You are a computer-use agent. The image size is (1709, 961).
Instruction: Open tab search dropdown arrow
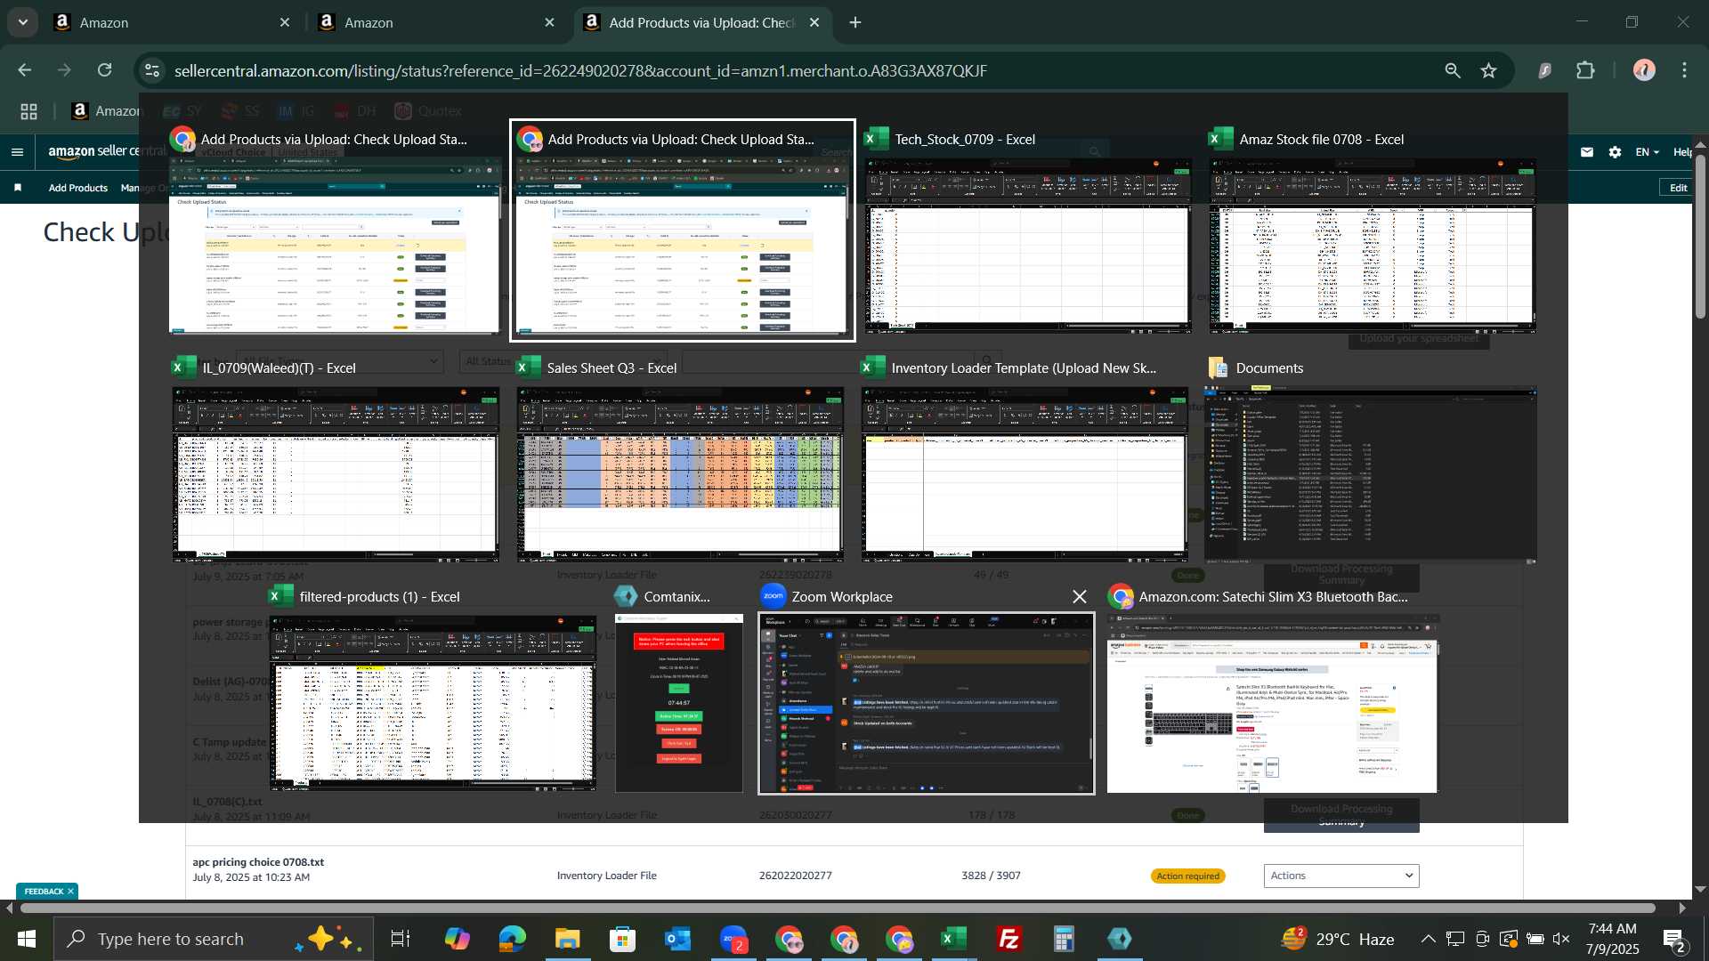click(23, 22)
